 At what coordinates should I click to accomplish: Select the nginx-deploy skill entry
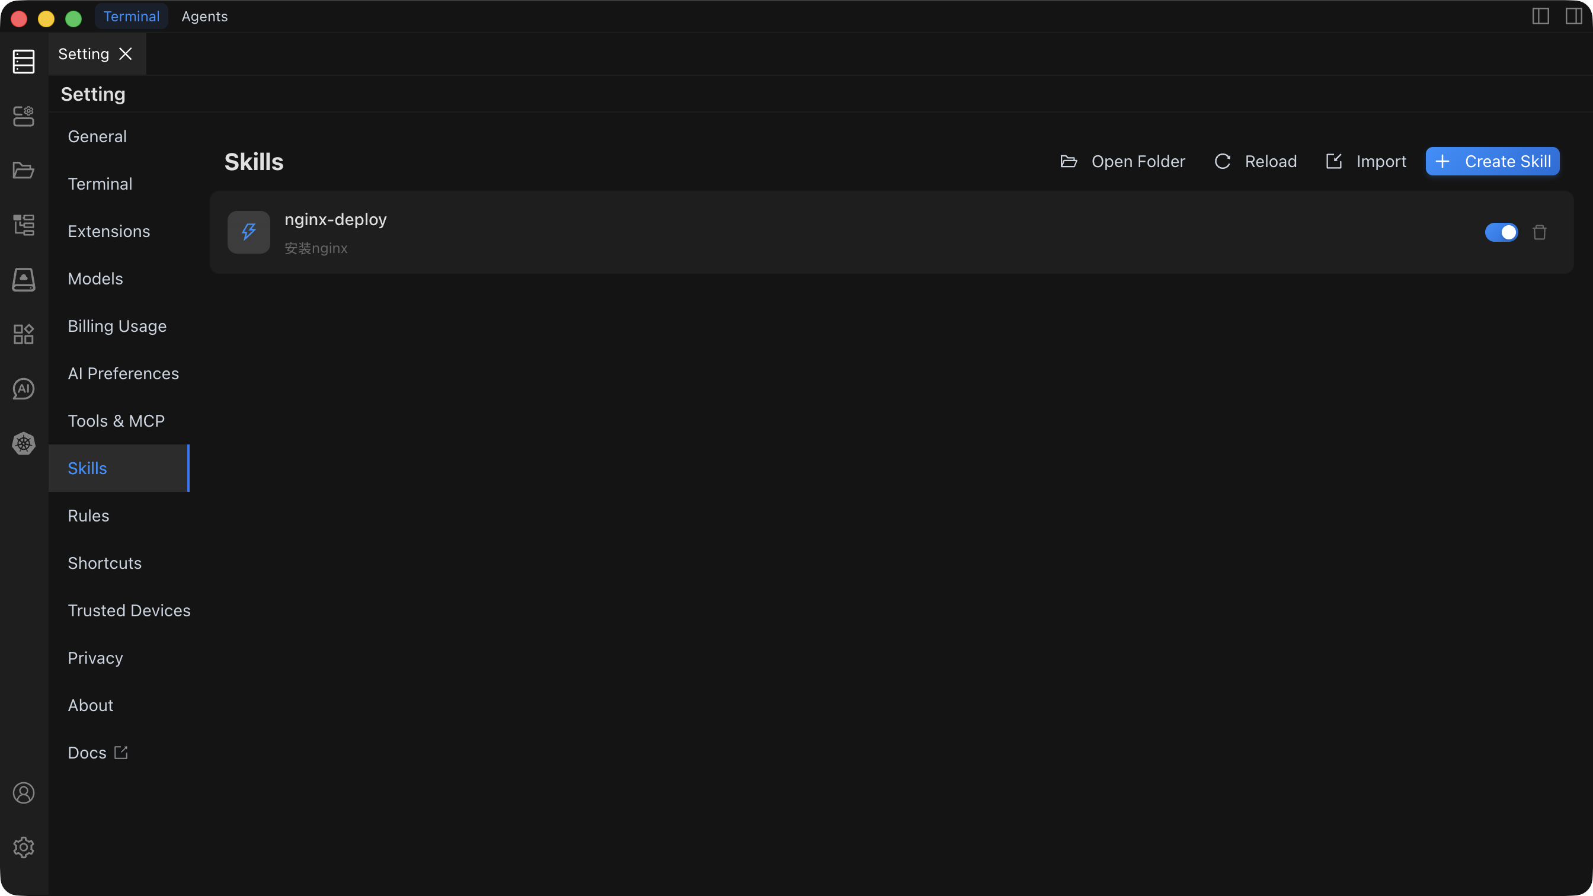[335, 220]
